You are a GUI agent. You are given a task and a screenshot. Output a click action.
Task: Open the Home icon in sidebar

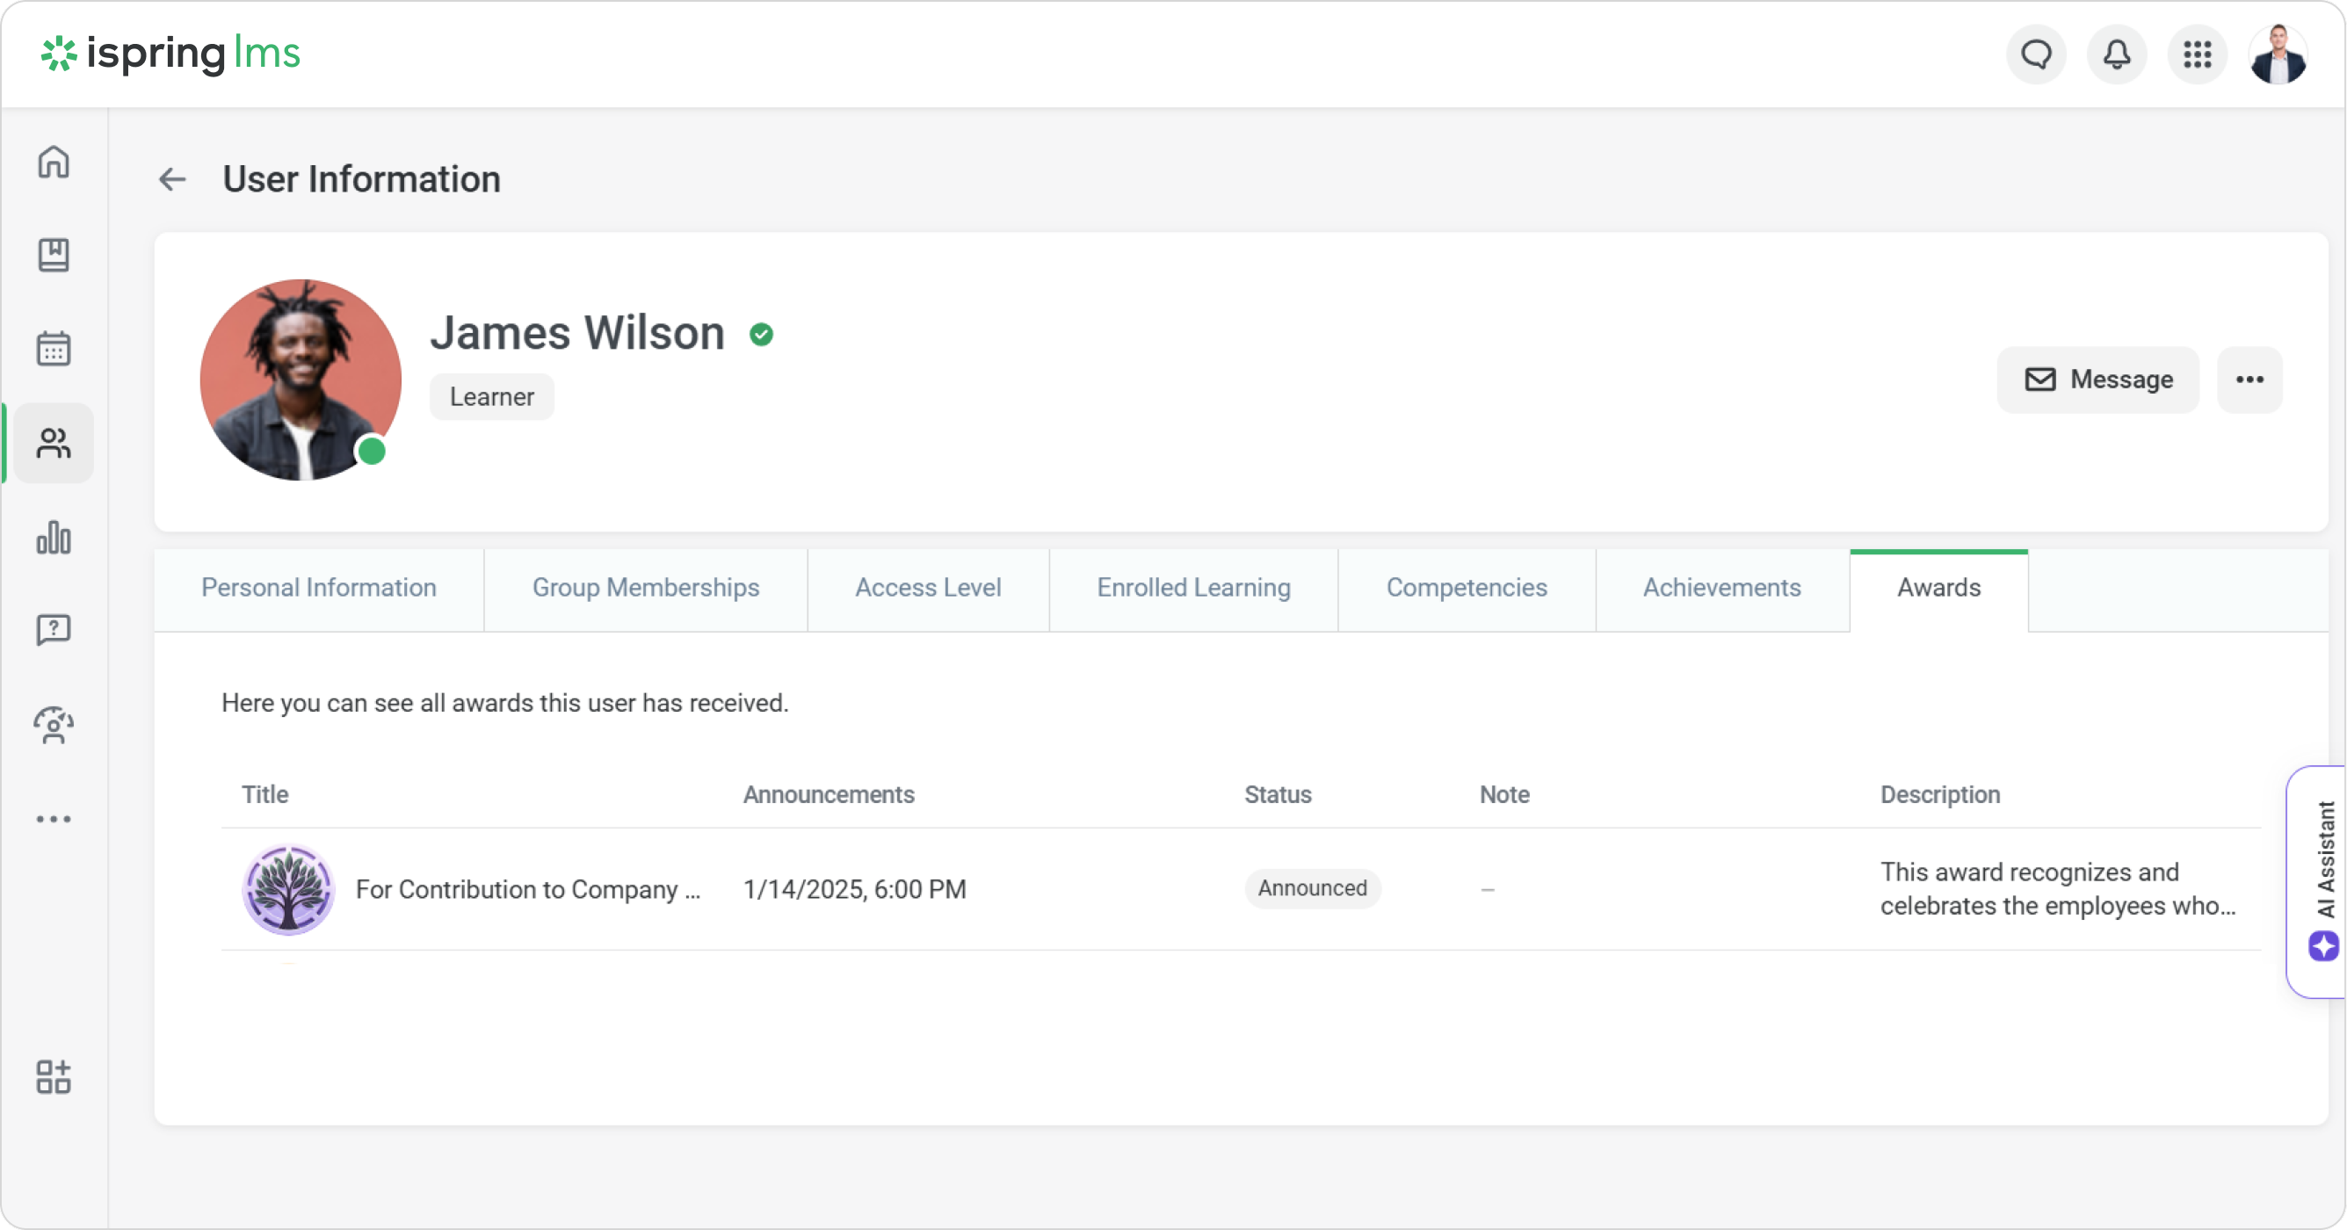(54, 163)
